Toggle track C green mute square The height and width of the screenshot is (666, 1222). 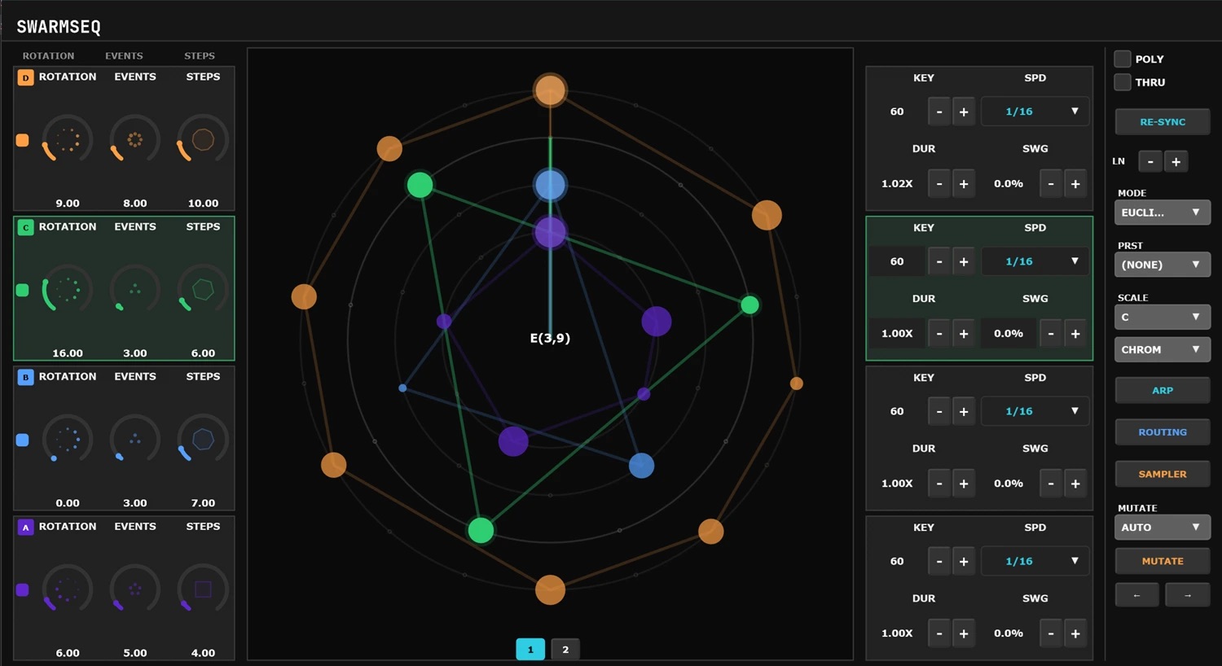pyautogui.click(x=23, y=290)
